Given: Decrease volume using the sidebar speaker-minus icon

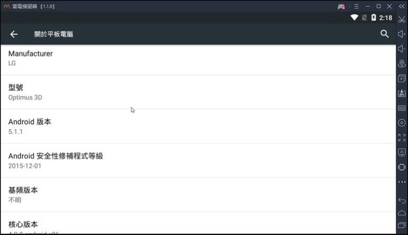Looking at the screenshot, I should pyautogui.click(x=402, y=49).
